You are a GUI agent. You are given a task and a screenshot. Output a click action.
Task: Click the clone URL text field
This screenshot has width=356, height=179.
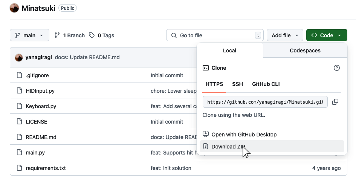pyautogui.click(x=265, y=102)
